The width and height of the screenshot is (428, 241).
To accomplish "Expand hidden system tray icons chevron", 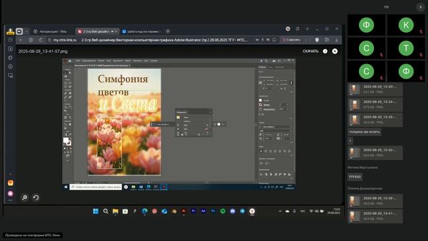I will tap(280, 212).
